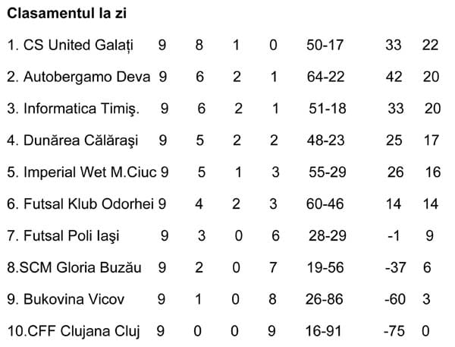Select the -75 goal difference value

pyautogui.click(x=394, y=331)
